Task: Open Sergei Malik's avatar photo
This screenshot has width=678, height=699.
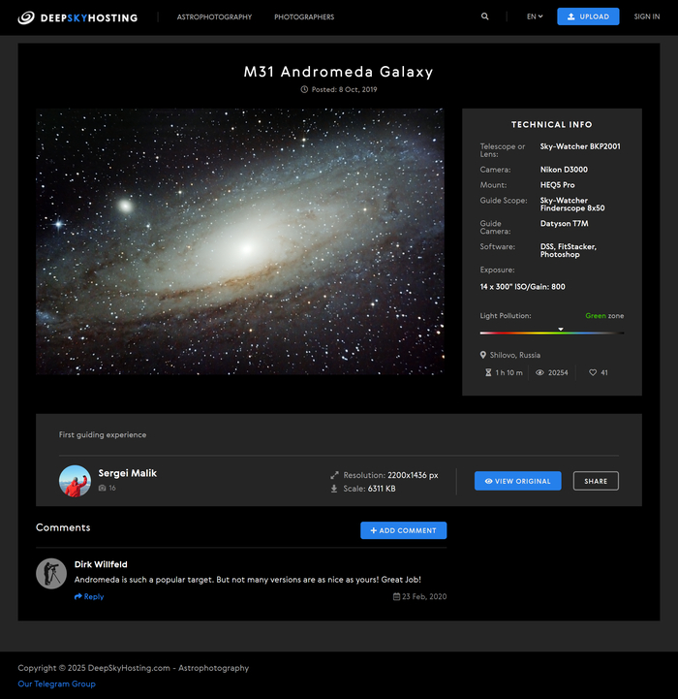Action: pos(75,481)
